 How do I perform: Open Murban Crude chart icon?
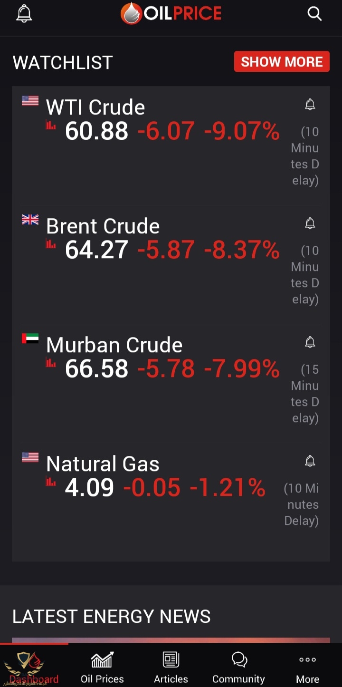pyautogui.click(x=51, y=363)
